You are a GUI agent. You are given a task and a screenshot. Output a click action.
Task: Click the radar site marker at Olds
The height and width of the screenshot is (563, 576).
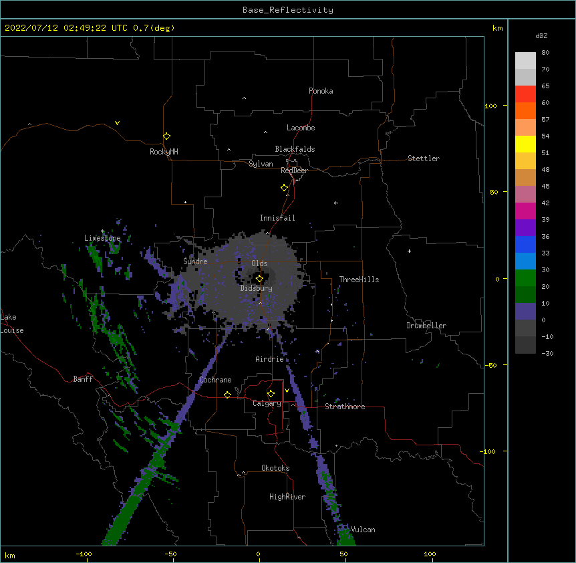coord(259,279)
